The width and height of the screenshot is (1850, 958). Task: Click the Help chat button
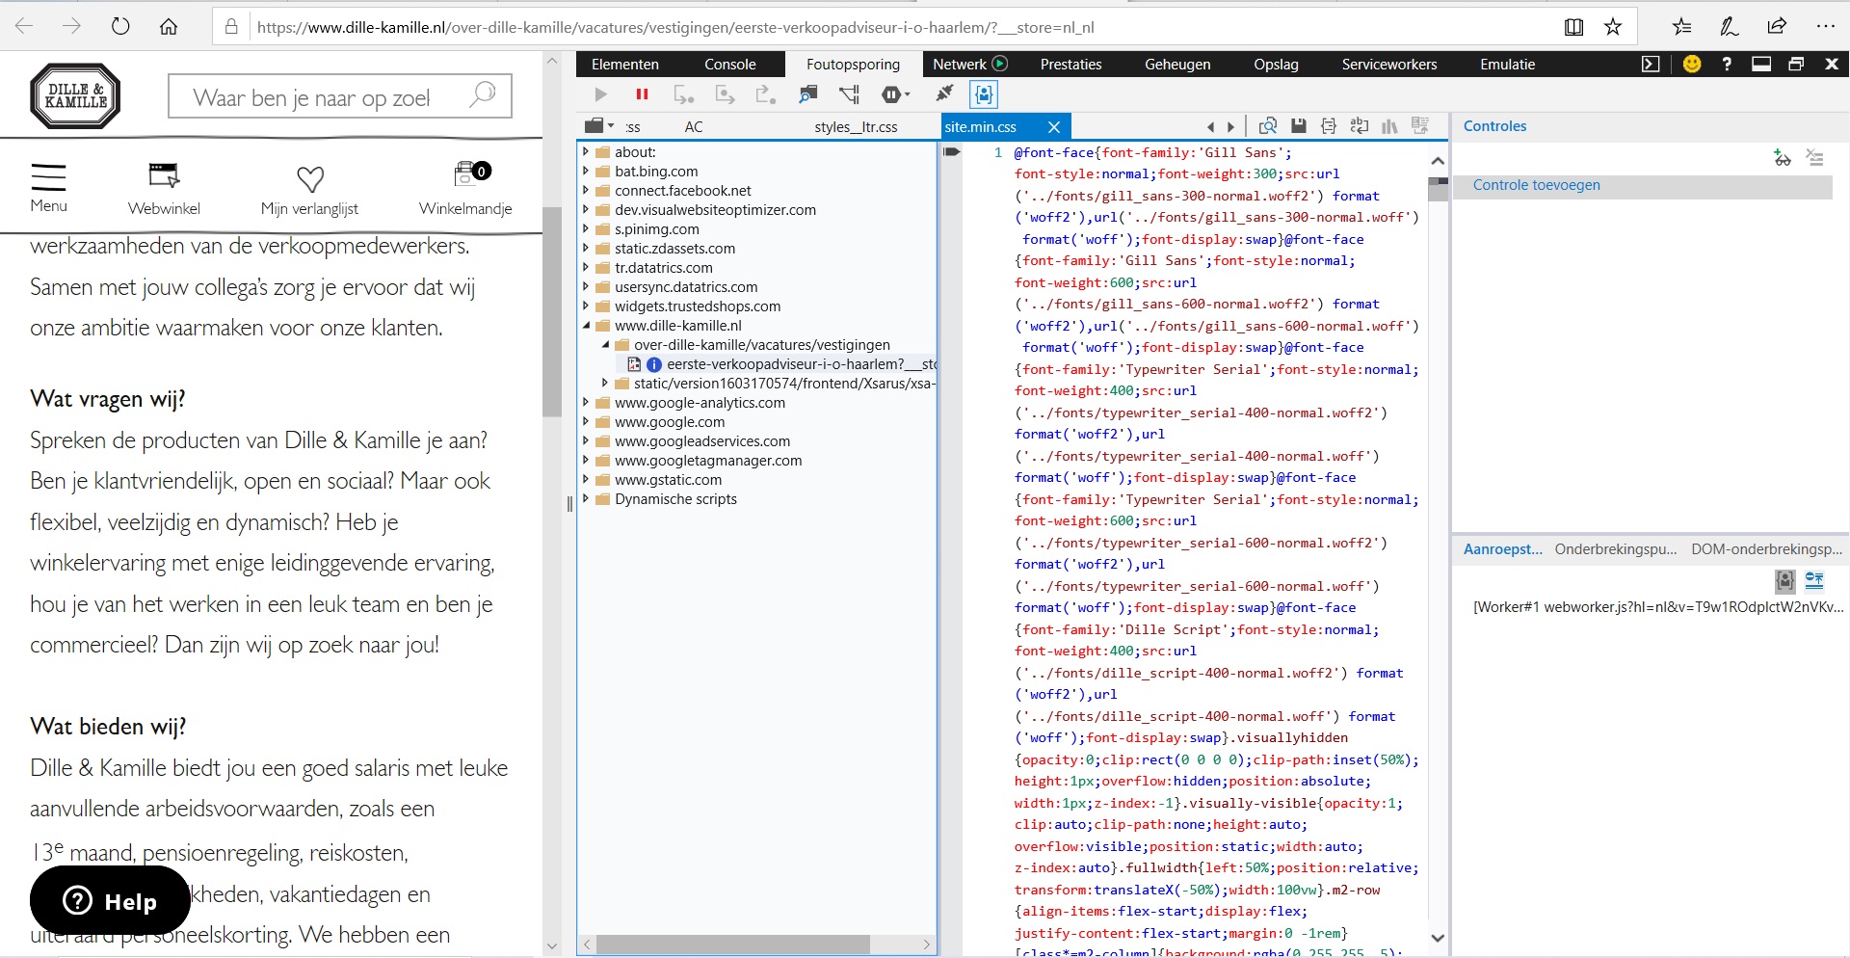tap(110, 901)
